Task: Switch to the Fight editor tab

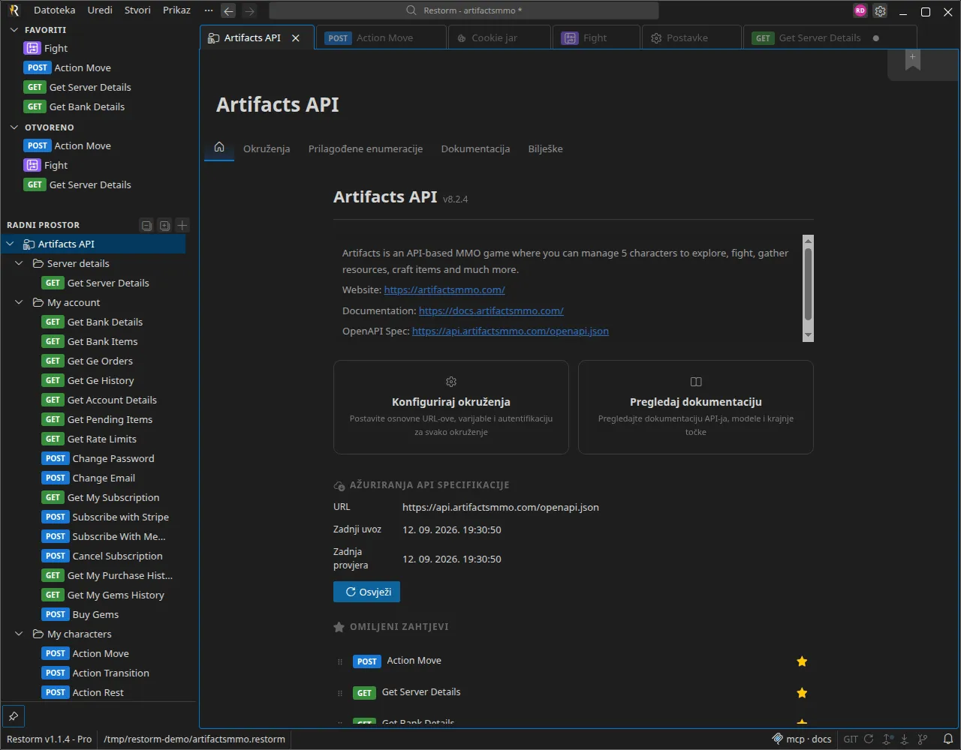Action: pos(597,38)
